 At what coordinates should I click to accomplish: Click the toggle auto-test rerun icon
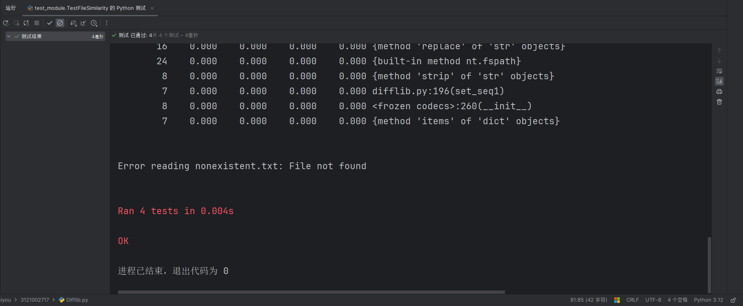(26, 23)
